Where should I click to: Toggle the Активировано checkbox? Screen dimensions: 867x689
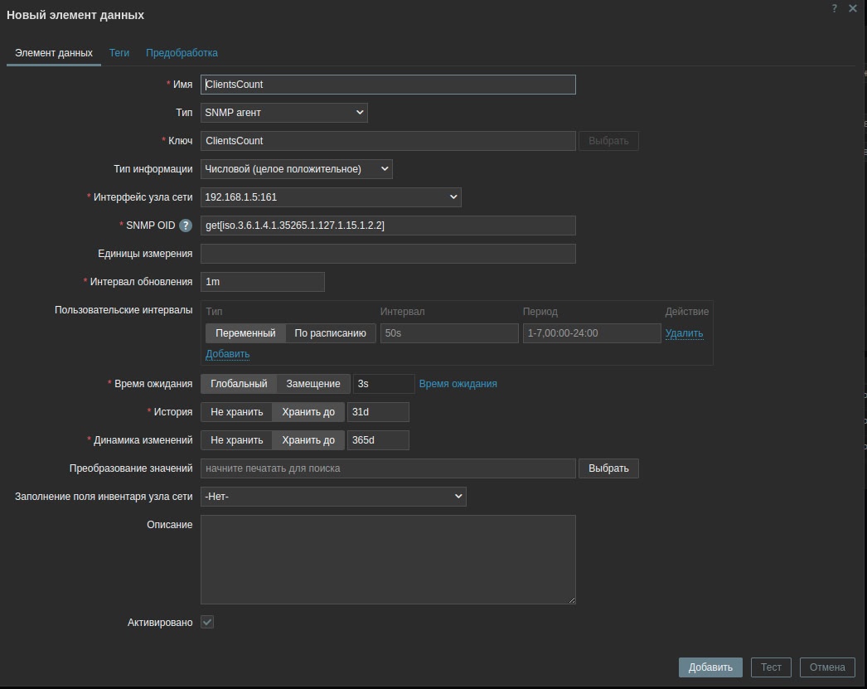click(x=207, y=622)
